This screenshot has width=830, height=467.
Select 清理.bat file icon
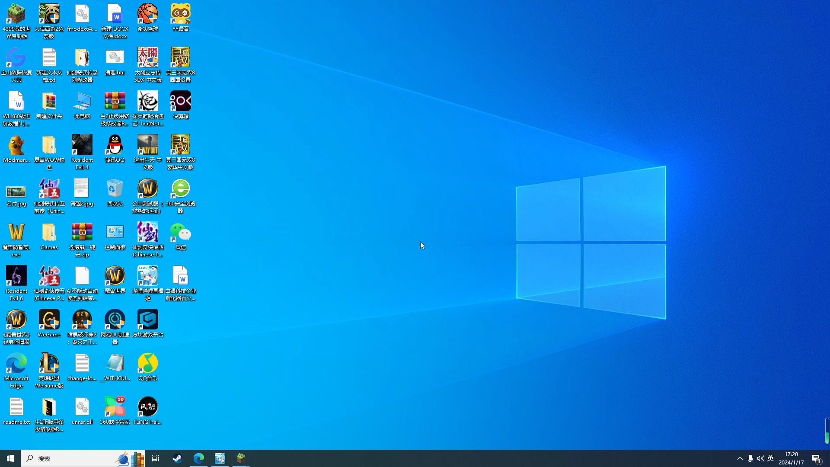(115, 61)
